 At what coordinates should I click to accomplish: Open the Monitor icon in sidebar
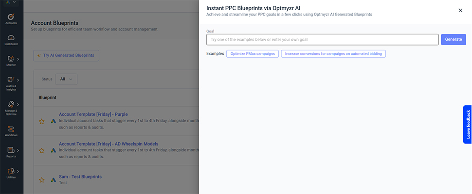click(11, 59)
